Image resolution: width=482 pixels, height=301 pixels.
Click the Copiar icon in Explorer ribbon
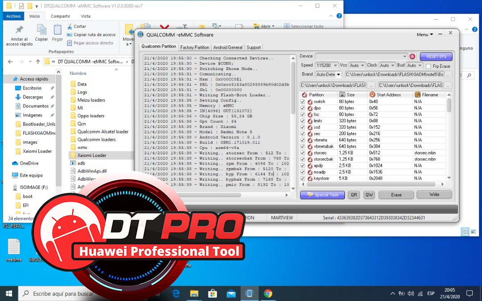point(42,29)
